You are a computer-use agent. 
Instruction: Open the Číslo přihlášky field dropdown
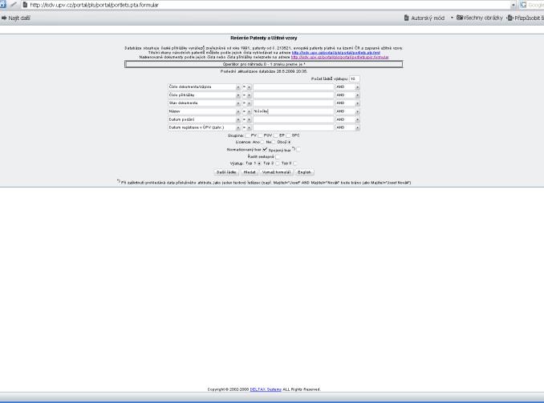205,95
